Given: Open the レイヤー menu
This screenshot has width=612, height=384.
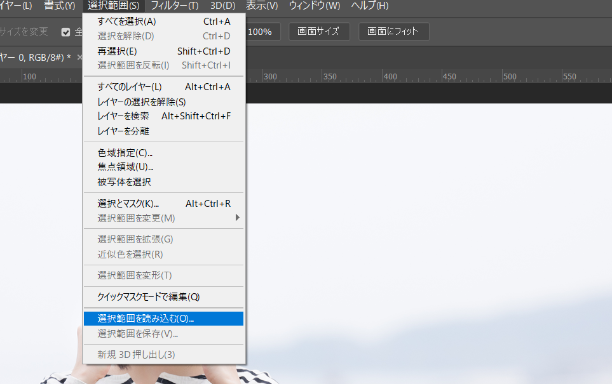Looking at the screenshot, I should (16, 6).
